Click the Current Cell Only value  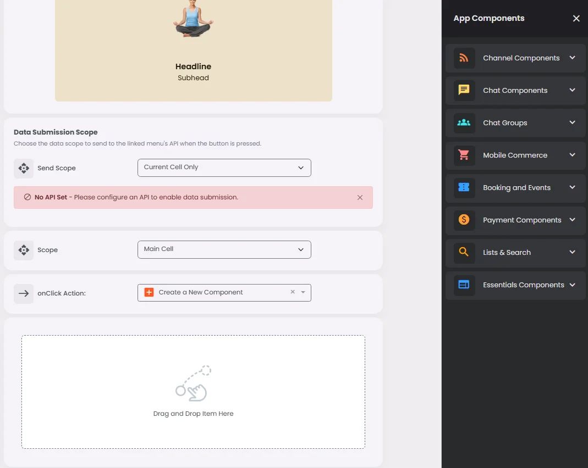click(171, 167)
